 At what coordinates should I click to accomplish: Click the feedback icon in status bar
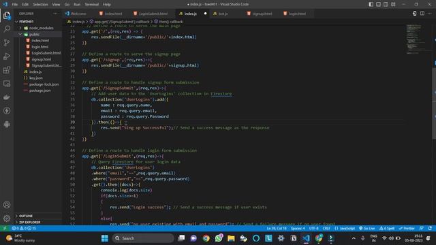click(x=422, y=229)
